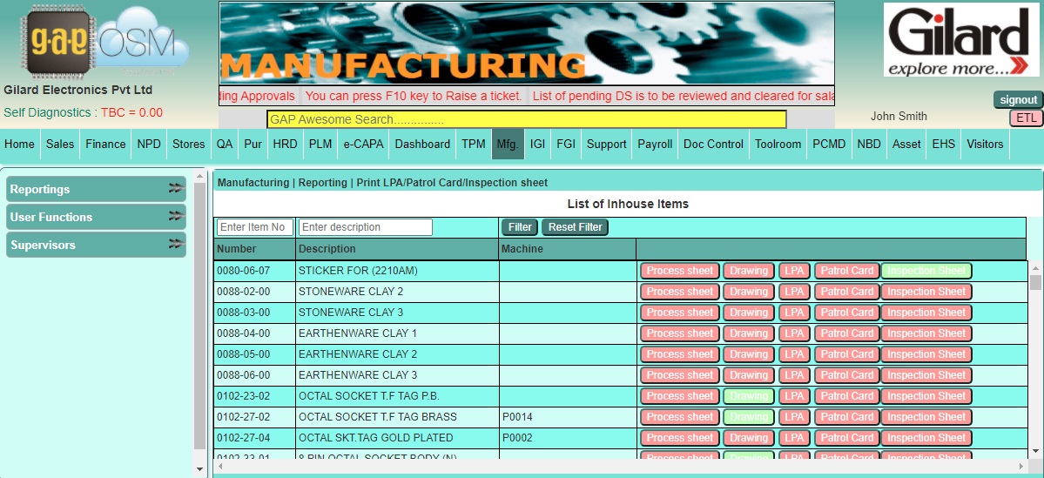Open LPA for EARTHENWARE CLAY 1

[794, 333]
